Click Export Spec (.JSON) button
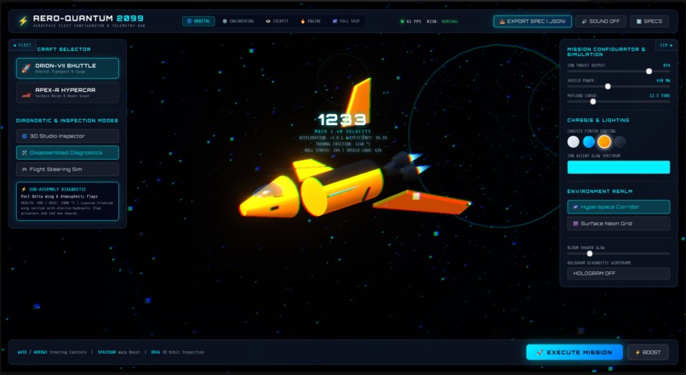686x375 pixels. (x=533, y=21)
